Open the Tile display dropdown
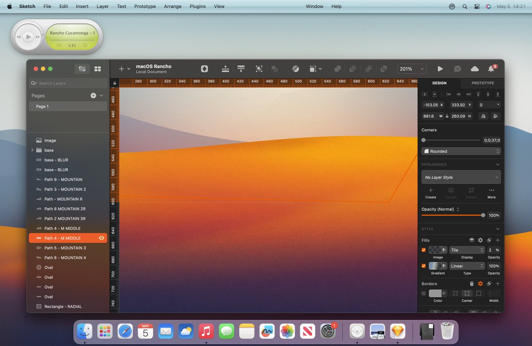532x346 pixels. [x=467, y=250]
